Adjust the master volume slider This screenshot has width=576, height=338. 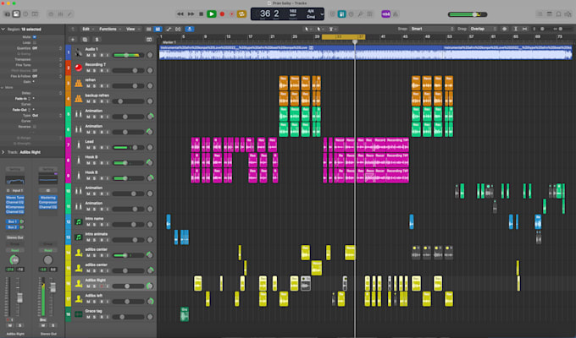[468, 14]
